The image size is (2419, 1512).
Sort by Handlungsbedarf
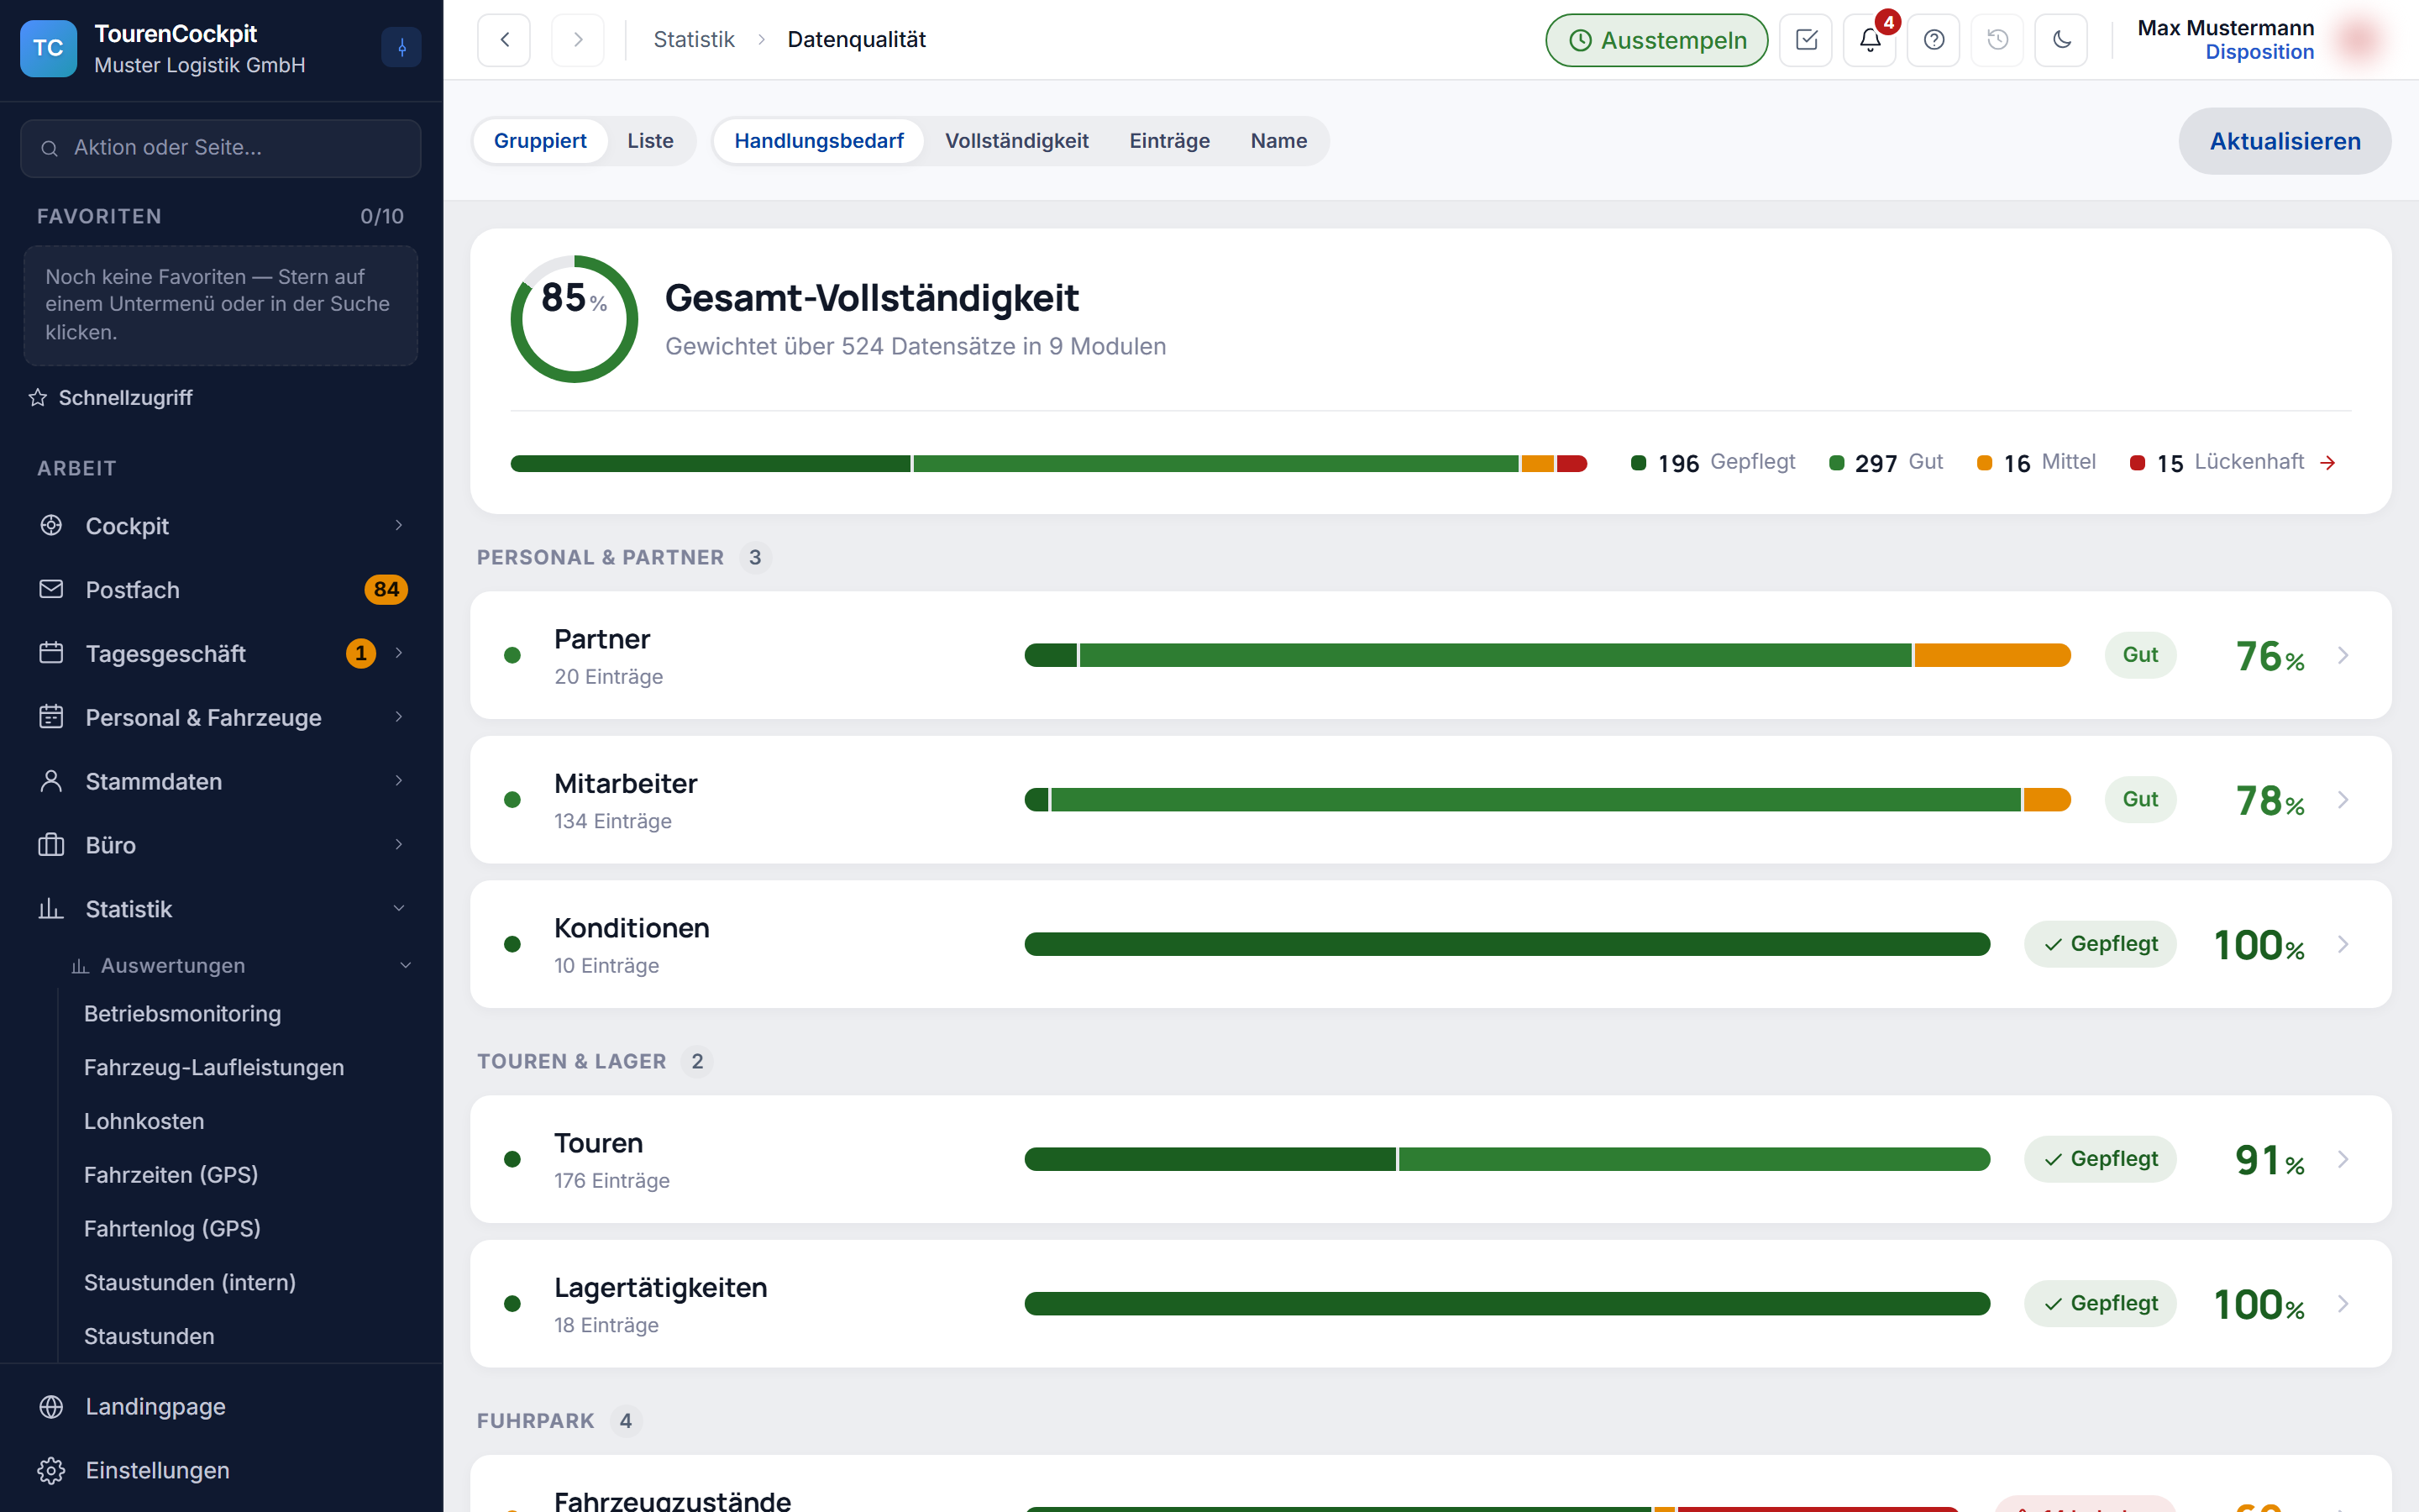(819, 141)
